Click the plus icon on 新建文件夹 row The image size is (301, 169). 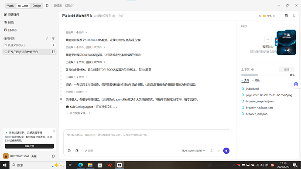(53, 45)
